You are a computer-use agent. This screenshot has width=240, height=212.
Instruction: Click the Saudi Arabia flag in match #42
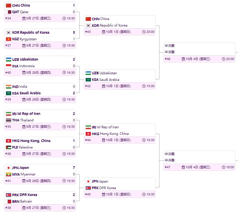(88, 80)
